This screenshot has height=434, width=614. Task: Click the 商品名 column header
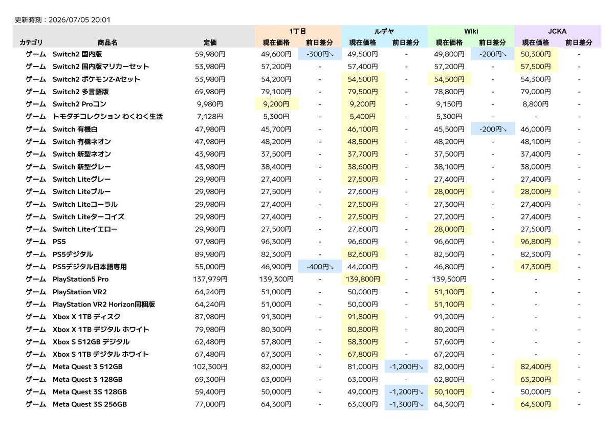pyautogui.click(x=107, y=42)
